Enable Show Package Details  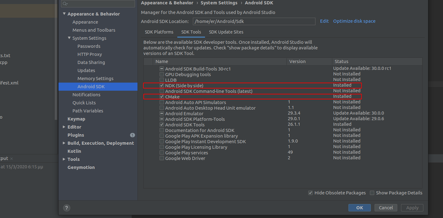pyautogui.click(x=372, y=193)
